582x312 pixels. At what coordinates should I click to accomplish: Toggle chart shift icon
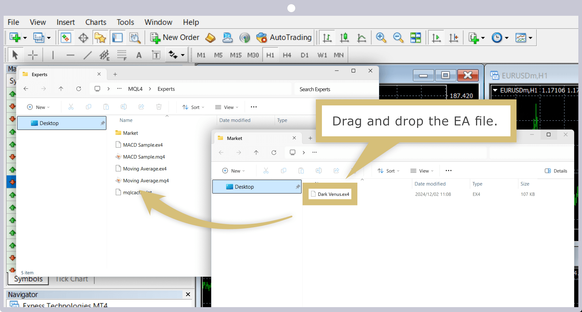[453, 38]
